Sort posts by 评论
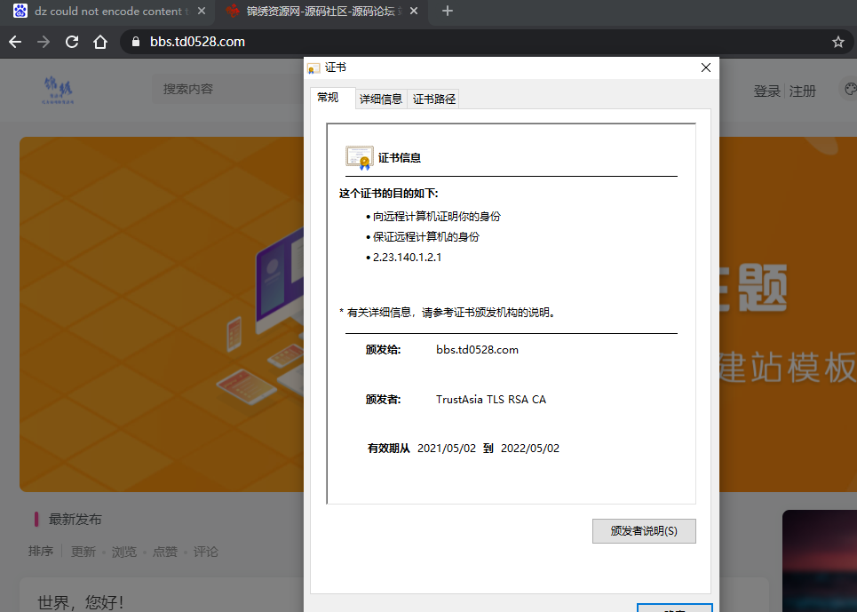This screenshot has height=612, width=857. coord(205,552)
